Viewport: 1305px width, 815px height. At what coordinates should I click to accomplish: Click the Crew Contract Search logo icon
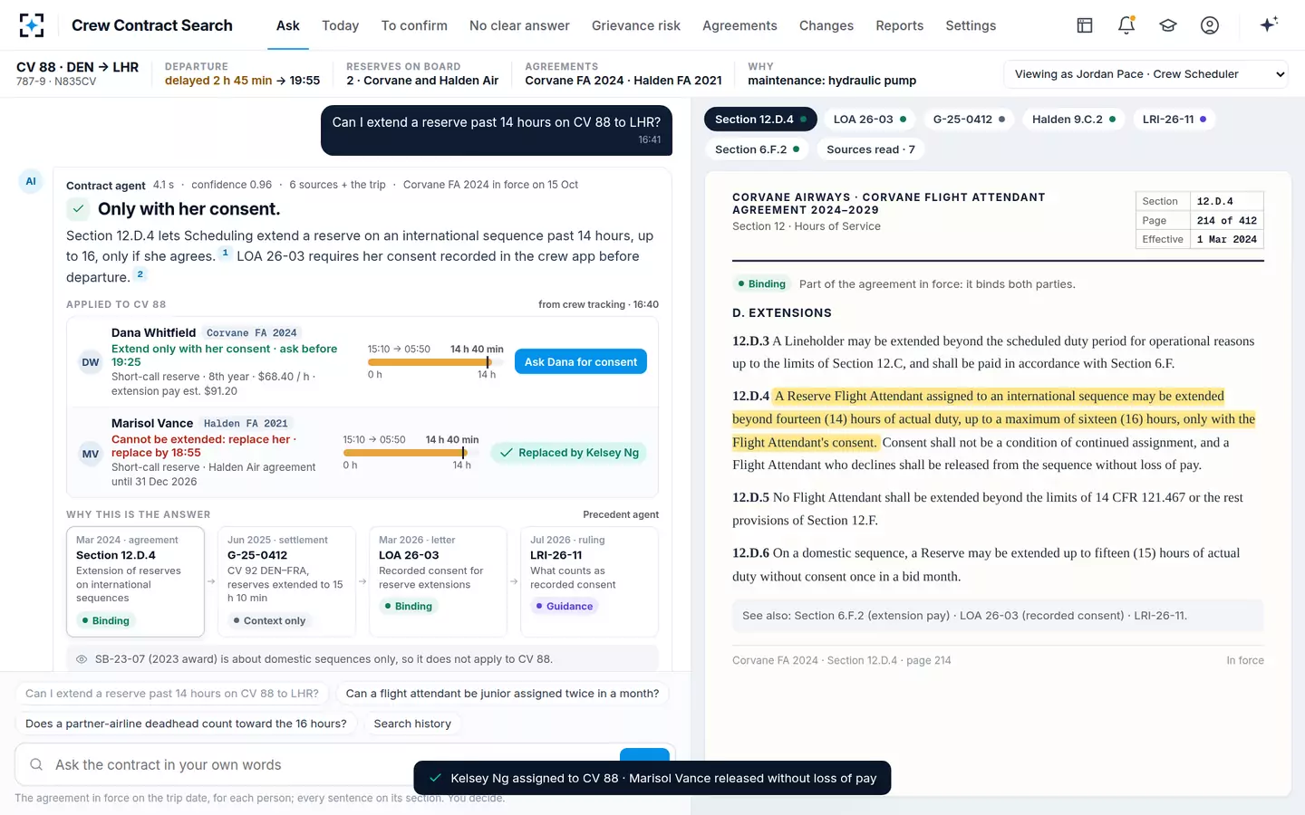[x=32, y=25]
